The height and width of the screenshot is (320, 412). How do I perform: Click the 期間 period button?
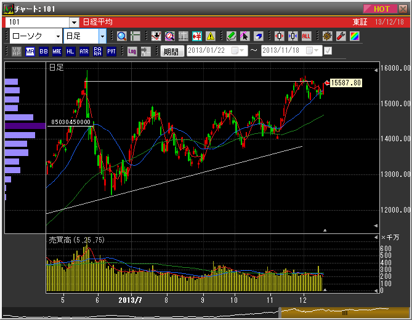coord(171,52)
